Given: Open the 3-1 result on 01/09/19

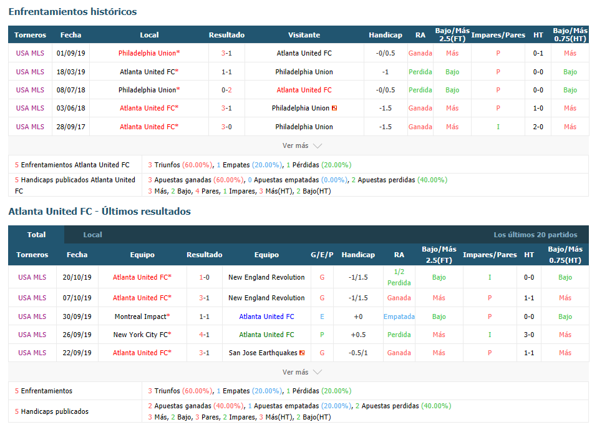Looking at the screenshot, I should 226,53.
